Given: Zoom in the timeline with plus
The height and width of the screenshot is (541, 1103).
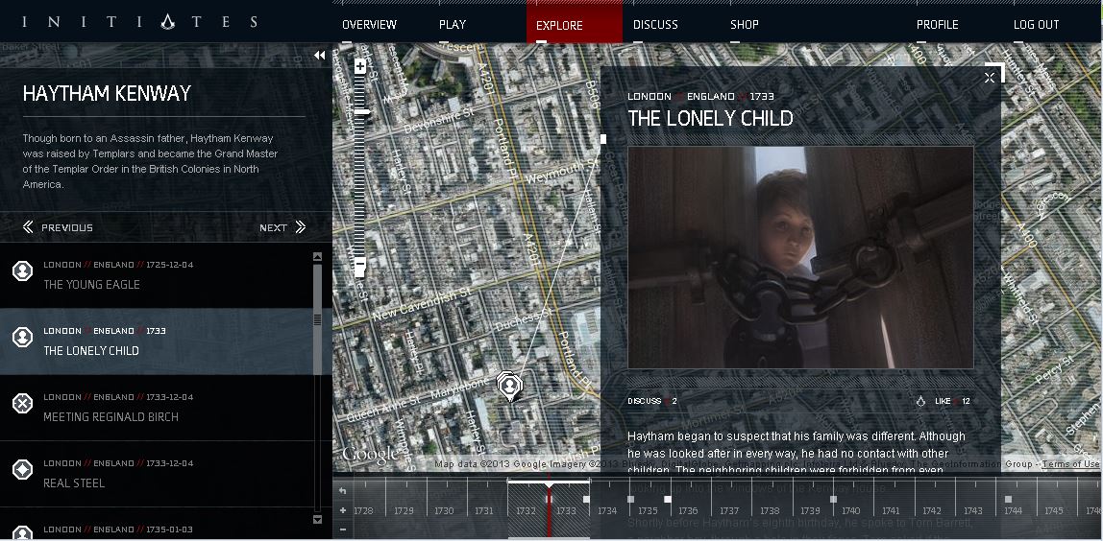Looking at the screenshot, I should 343,511.
